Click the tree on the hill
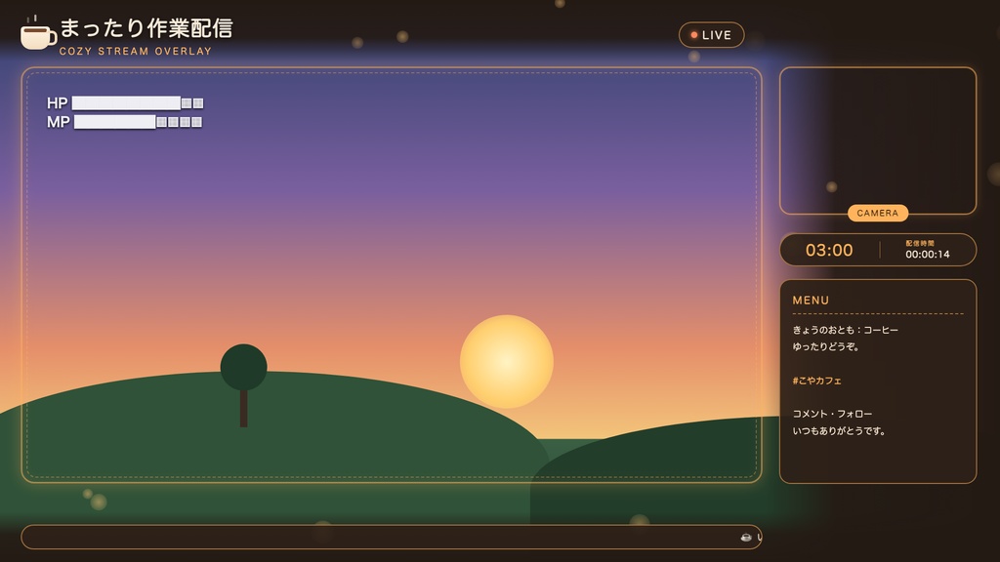Screen dimensions: 1000x562 tap(243, 384)
